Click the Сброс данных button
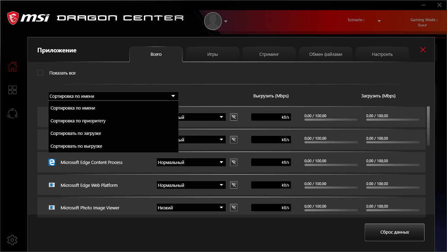The image size is (447, 252). 394,232
